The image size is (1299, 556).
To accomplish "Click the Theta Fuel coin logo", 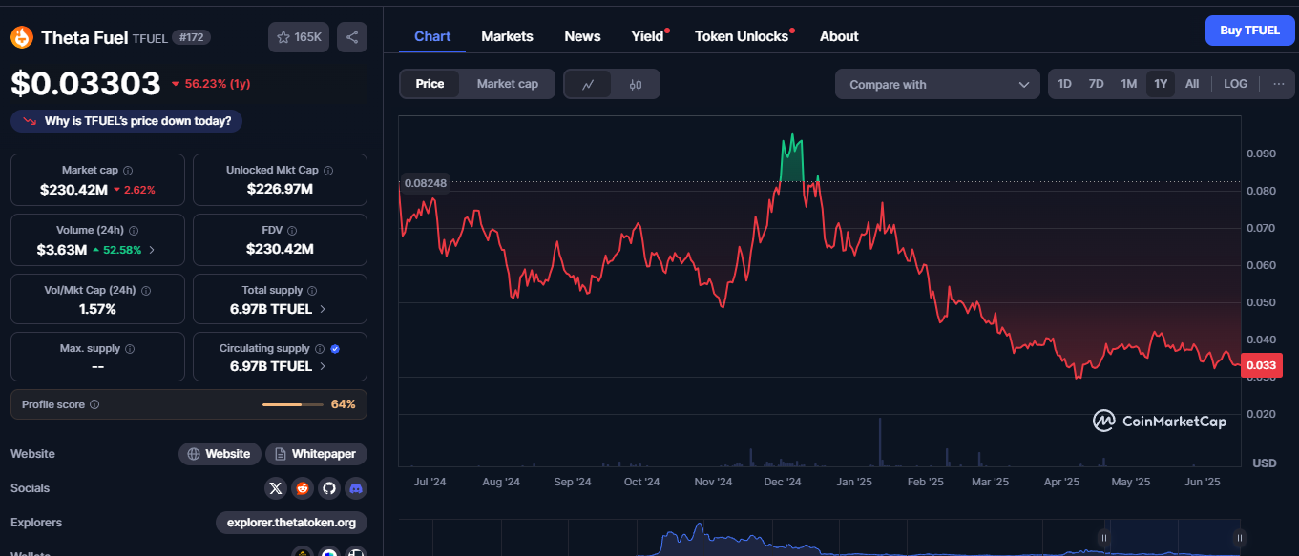I will [x=22, y=37].
